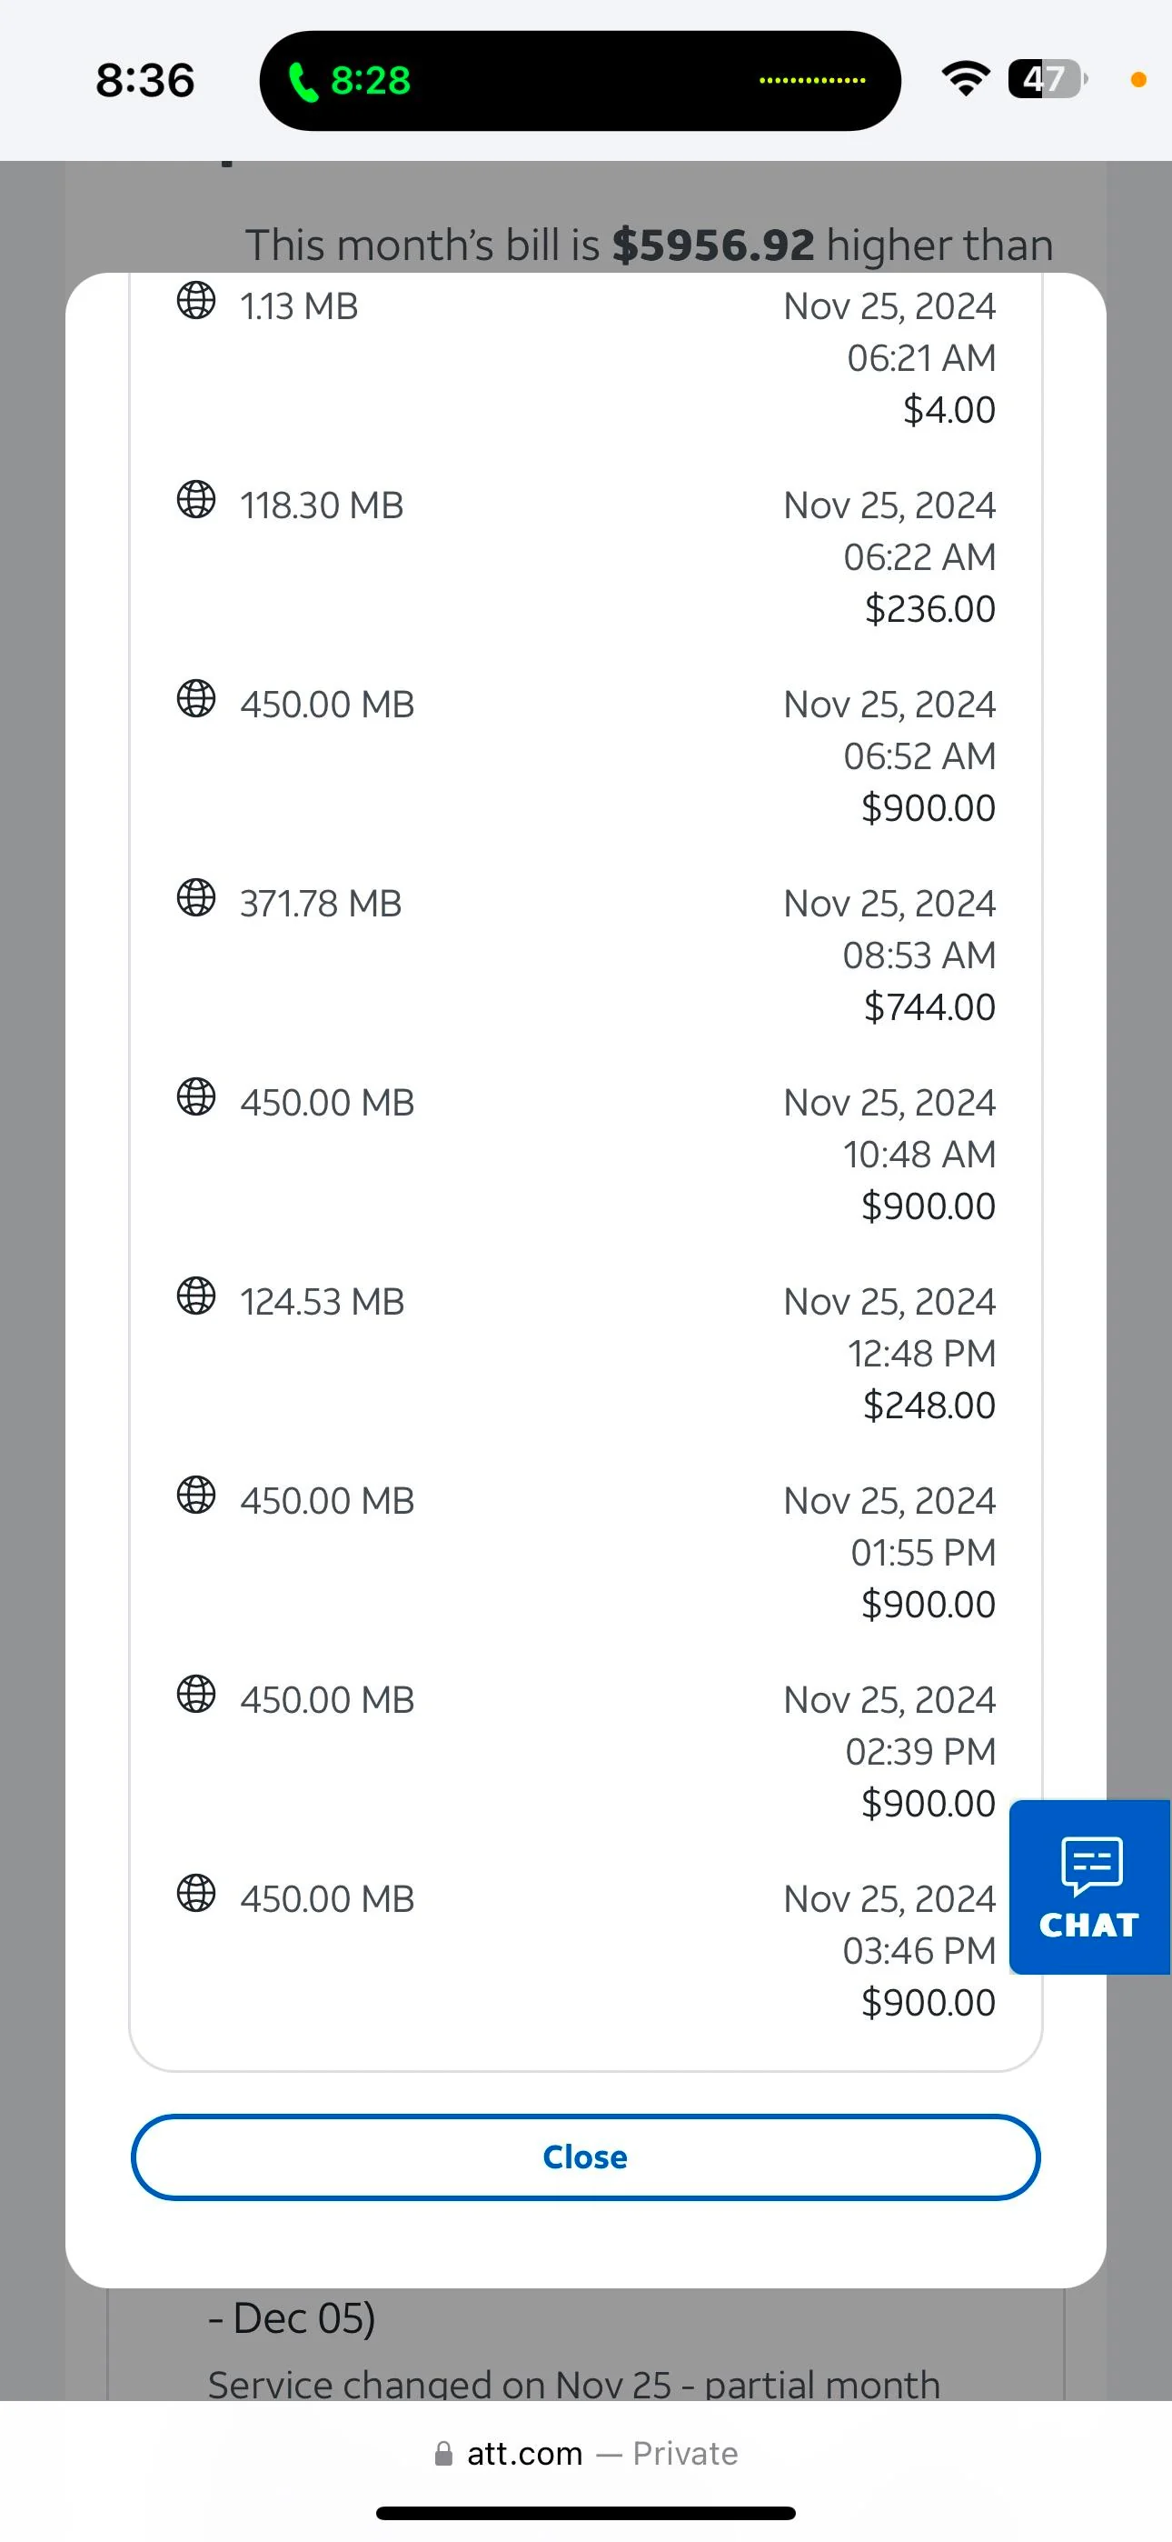Tap globe icon for 06:52 AM data entry
The height and width of the screenshot is (2542, 1172).
pos(196,697)
